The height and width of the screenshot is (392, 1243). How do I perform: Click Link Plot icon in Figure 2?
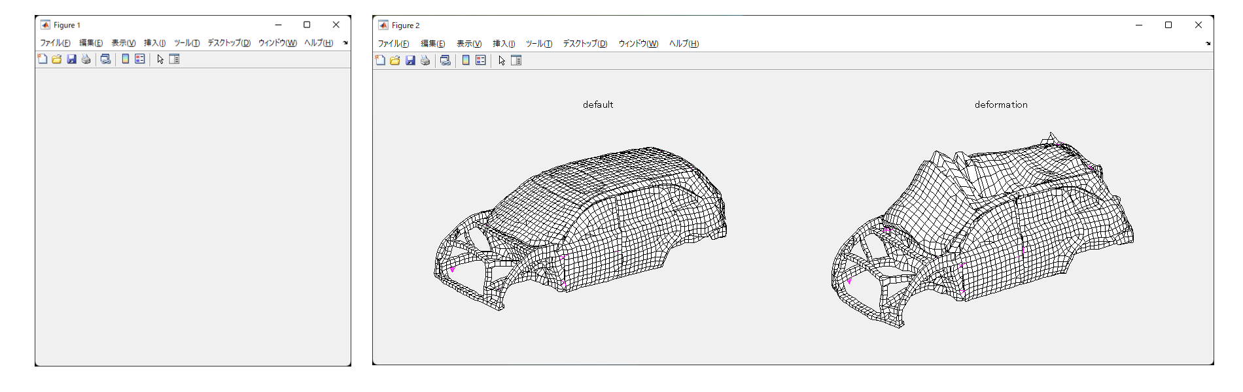tap(446, 60)
